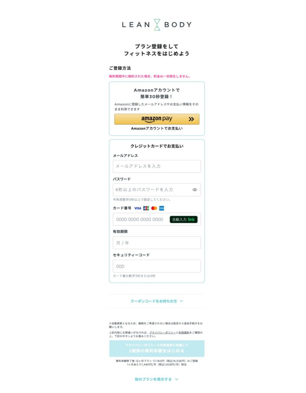Focus the セキュリティーコード field
The height and width of the screenshot is (393, 306).
click(x=157, y=266)
